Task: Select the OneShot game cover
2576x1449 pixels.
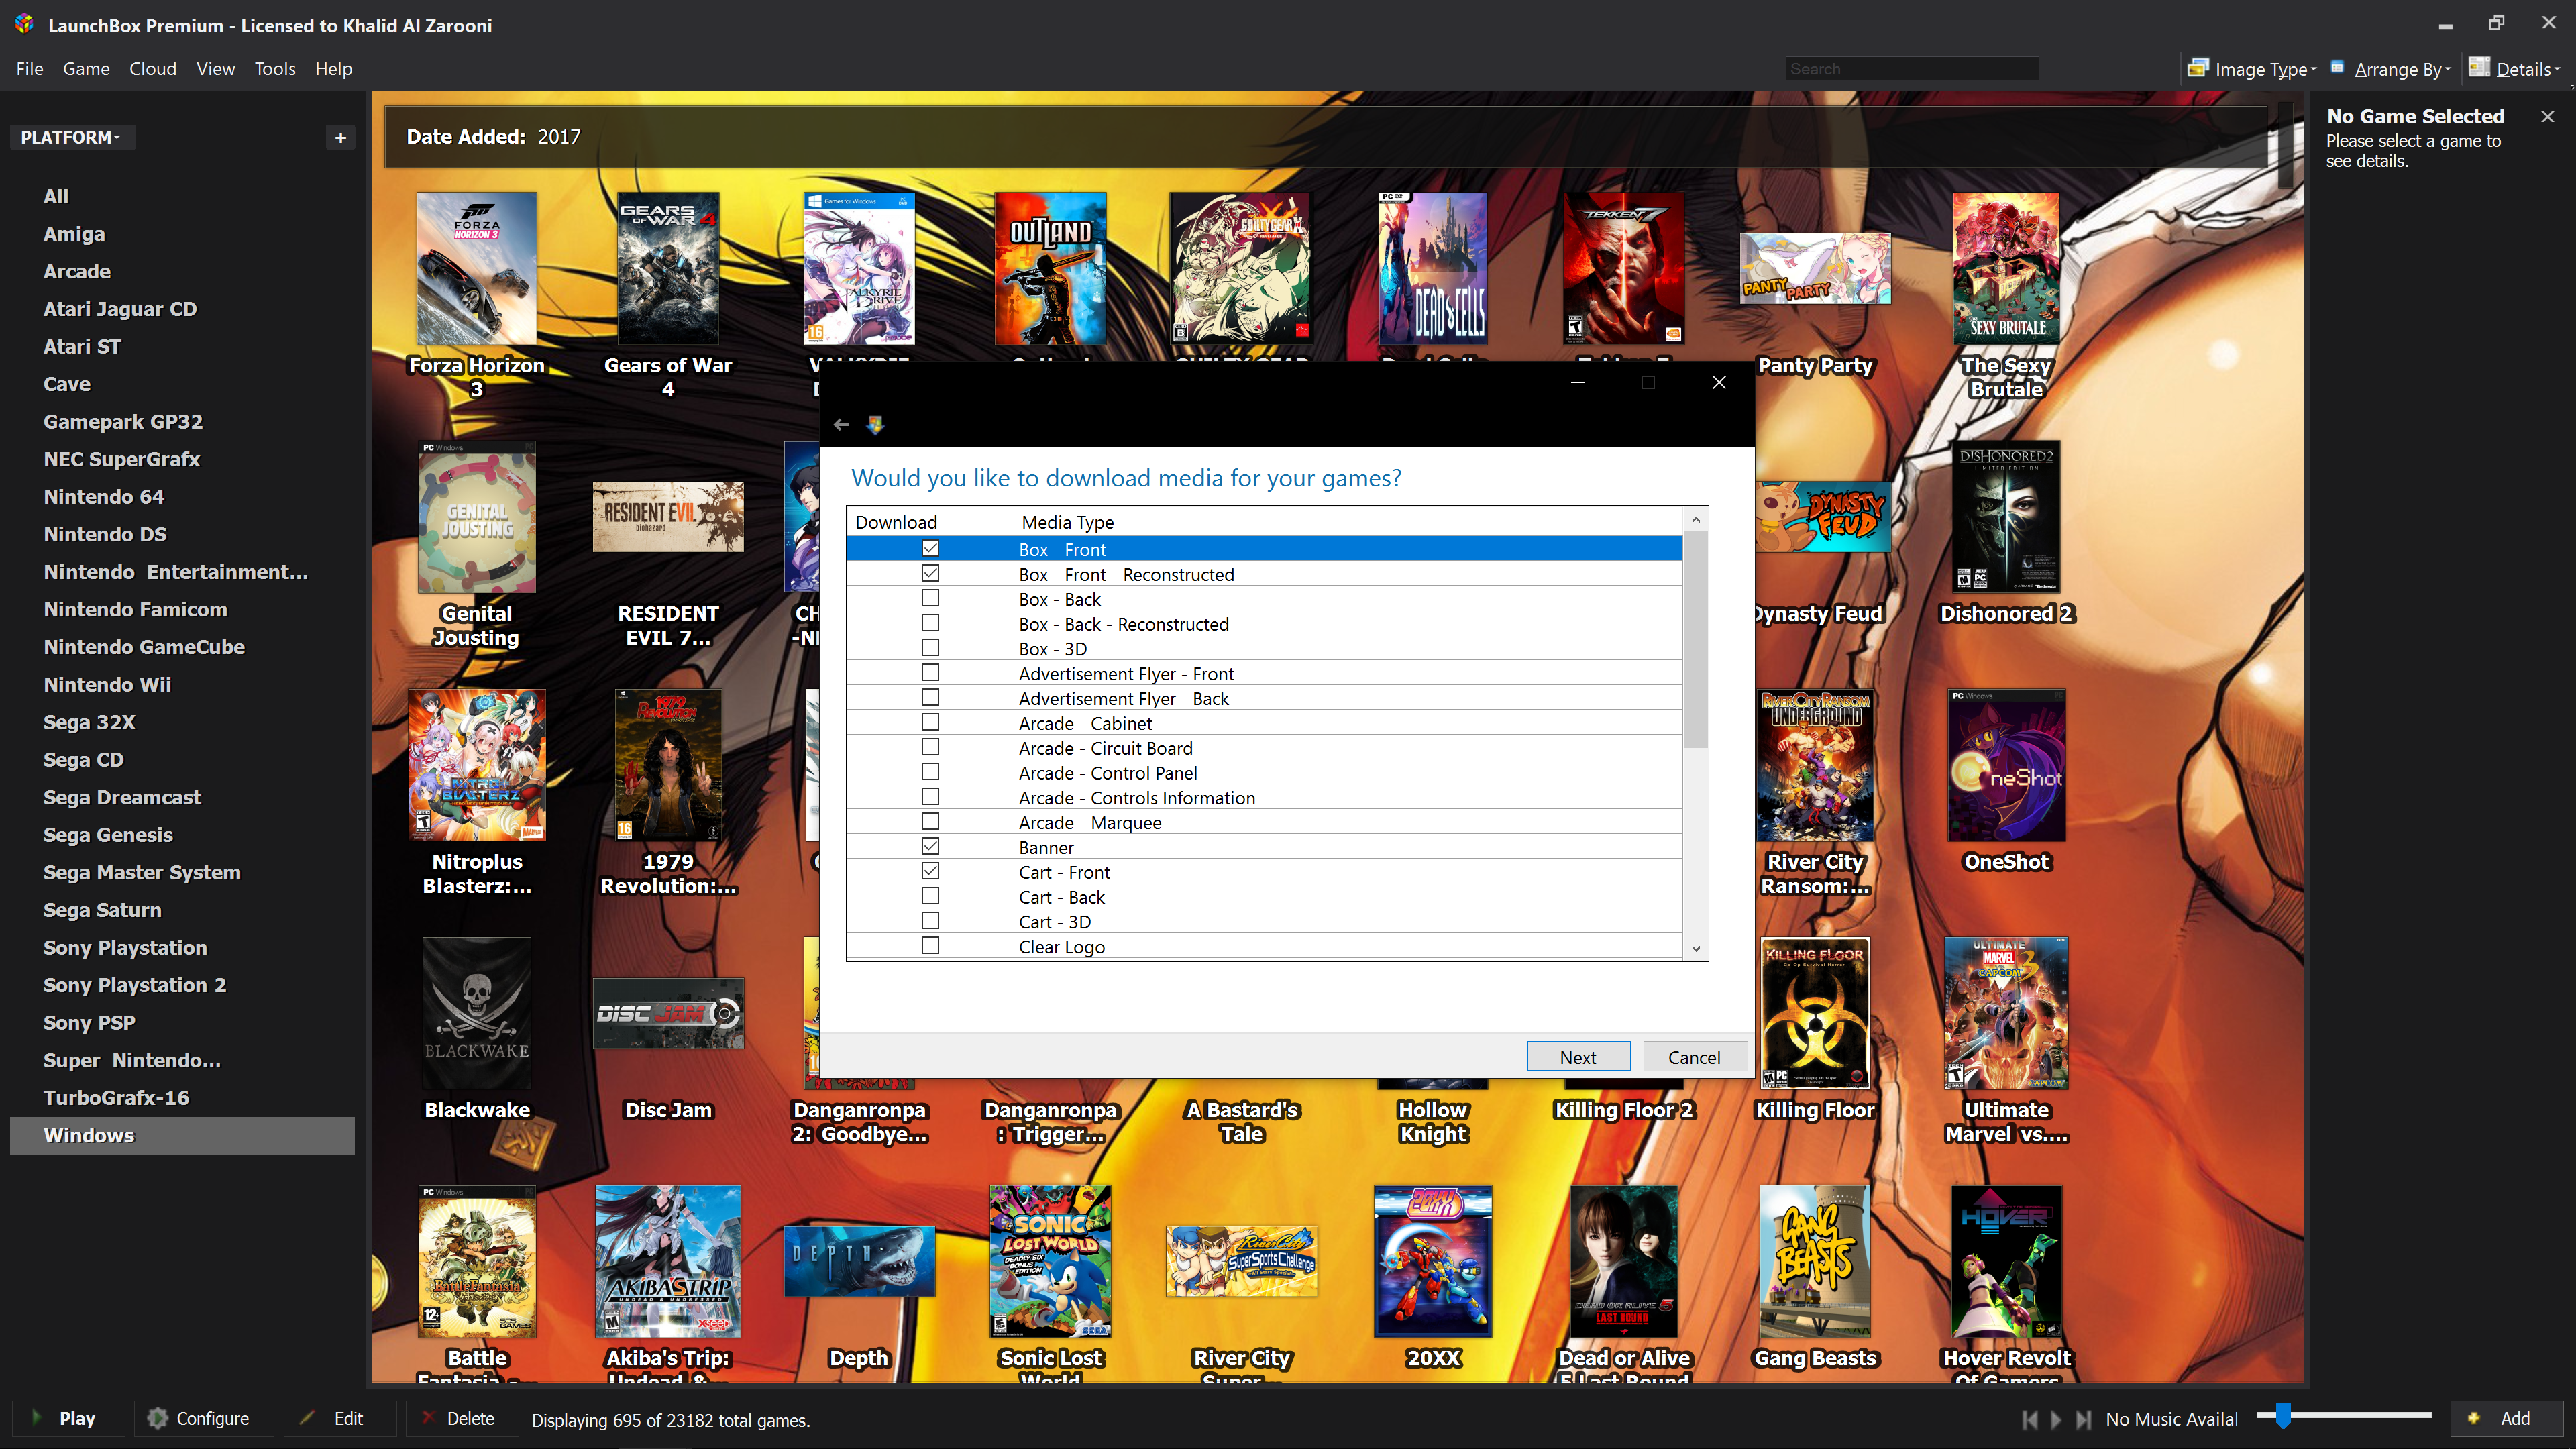Action: coord(2006,765)
